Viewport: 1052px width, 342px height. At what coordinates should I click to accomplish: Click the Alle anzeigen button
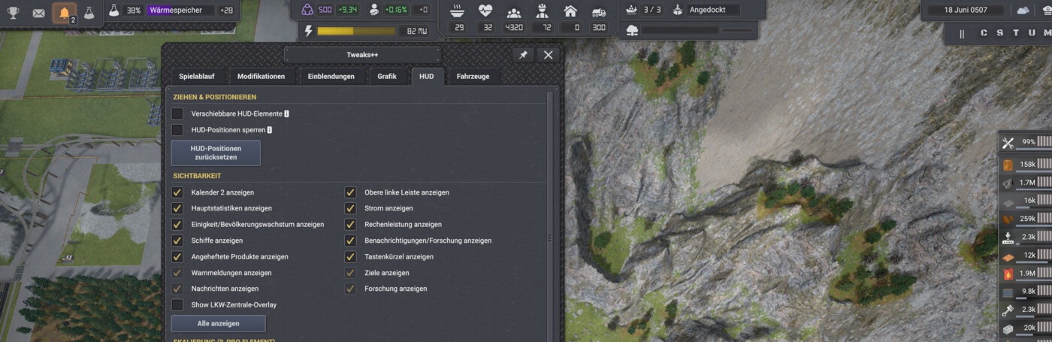pos(218,323)
